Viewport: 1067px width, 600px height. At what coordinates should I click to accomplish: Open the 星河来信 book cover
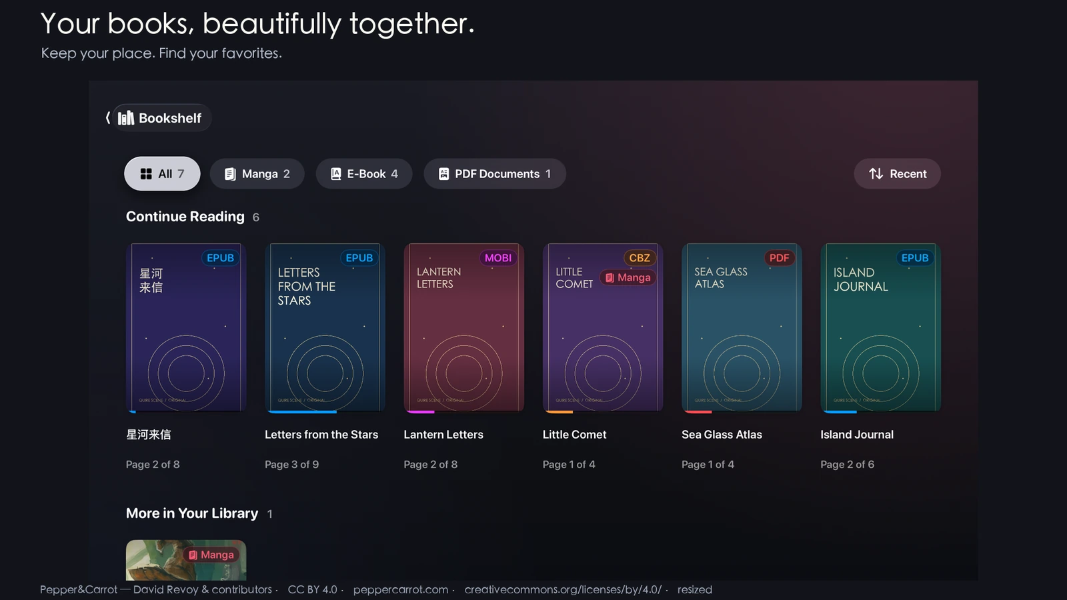click(x=186, y=327)
